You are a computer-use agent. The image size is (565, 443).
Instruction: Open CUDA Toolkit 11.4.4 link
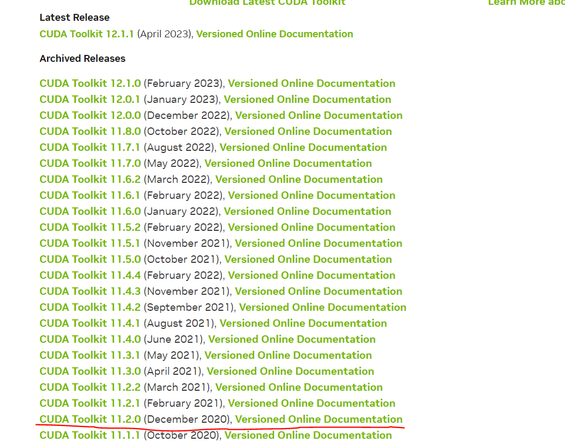(90, 275)
